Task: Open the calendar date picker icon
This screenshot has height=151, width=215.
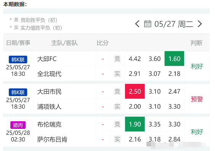Action: coord(148,24)
